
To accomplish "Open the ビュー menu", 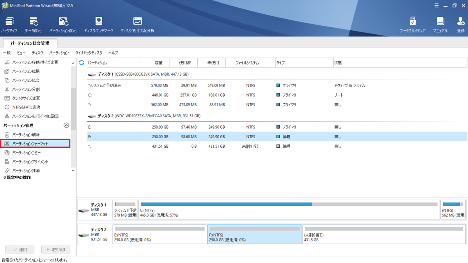I will [21, 53].
